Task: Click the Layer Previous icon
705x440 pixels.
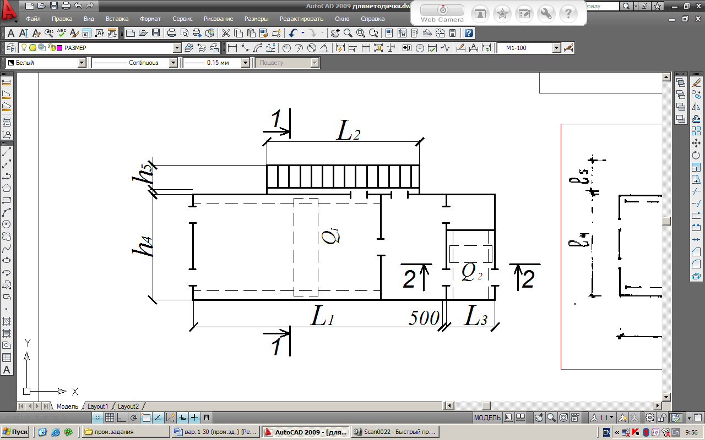Action: click(200, 48)
